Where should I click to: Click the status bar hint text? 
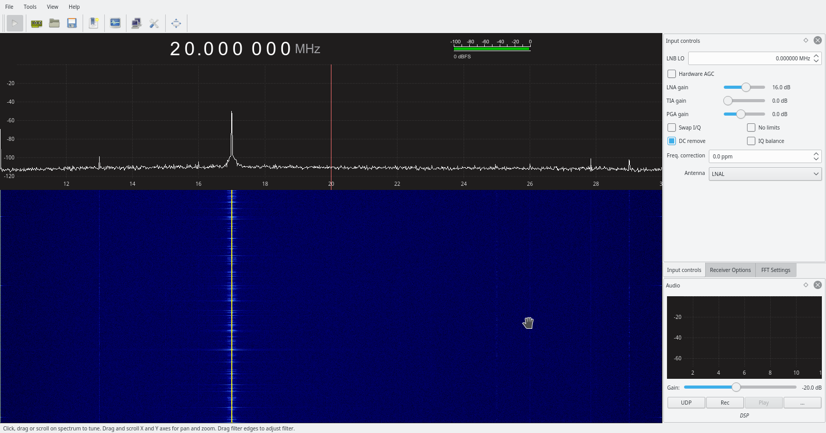[149, 428]
